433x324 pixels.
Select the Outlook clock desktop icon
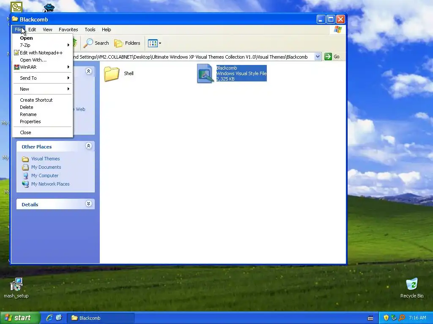[16, 7]
